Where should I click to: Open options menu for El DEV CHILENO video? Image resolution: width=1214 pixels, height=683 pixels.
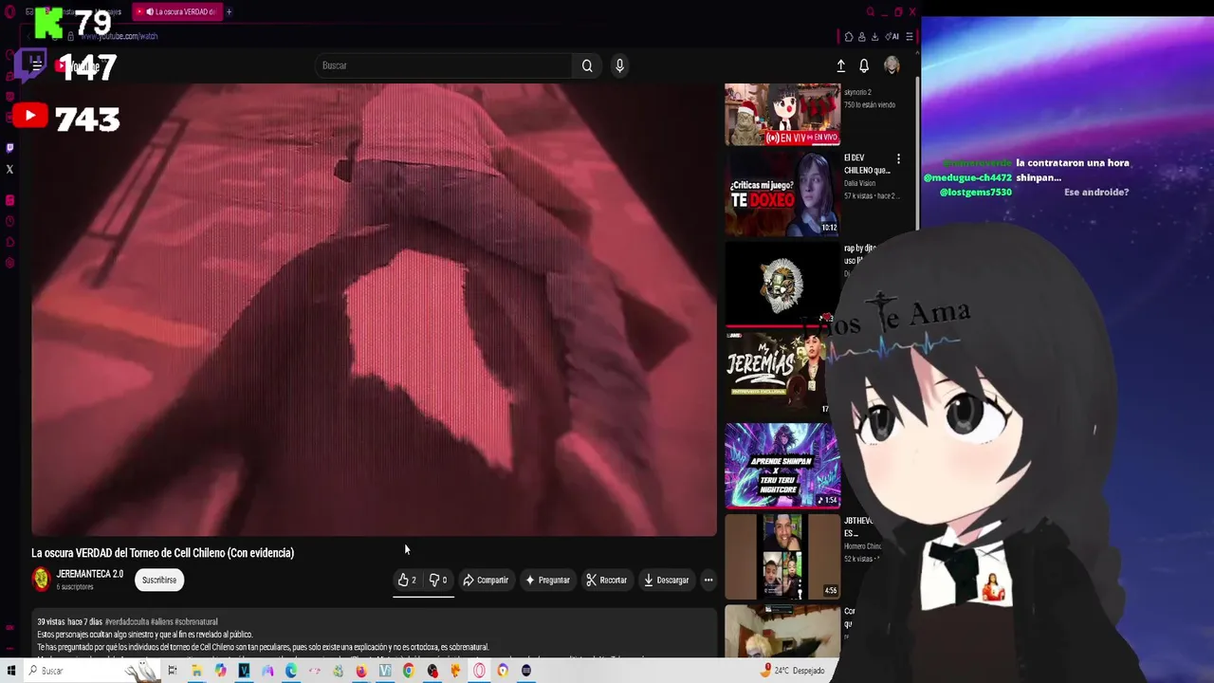point(898,158)
